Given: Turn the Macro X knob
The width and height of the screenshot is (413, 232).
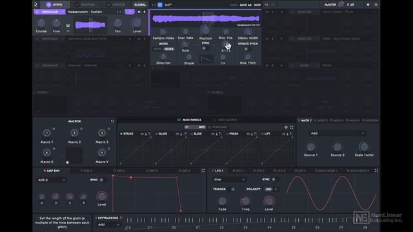Looking at the screenshot, I should (47, 153).
